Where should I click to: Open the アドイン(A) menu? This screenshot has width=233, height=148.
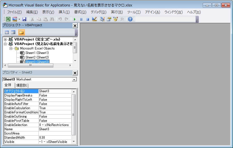pos(153,12)
